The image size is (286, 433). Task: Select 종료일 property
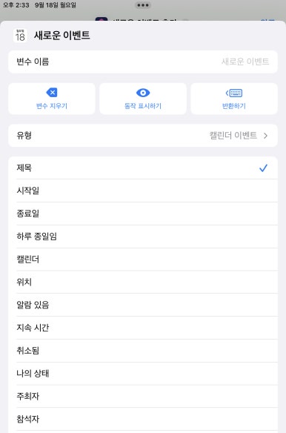coord(143,214)
